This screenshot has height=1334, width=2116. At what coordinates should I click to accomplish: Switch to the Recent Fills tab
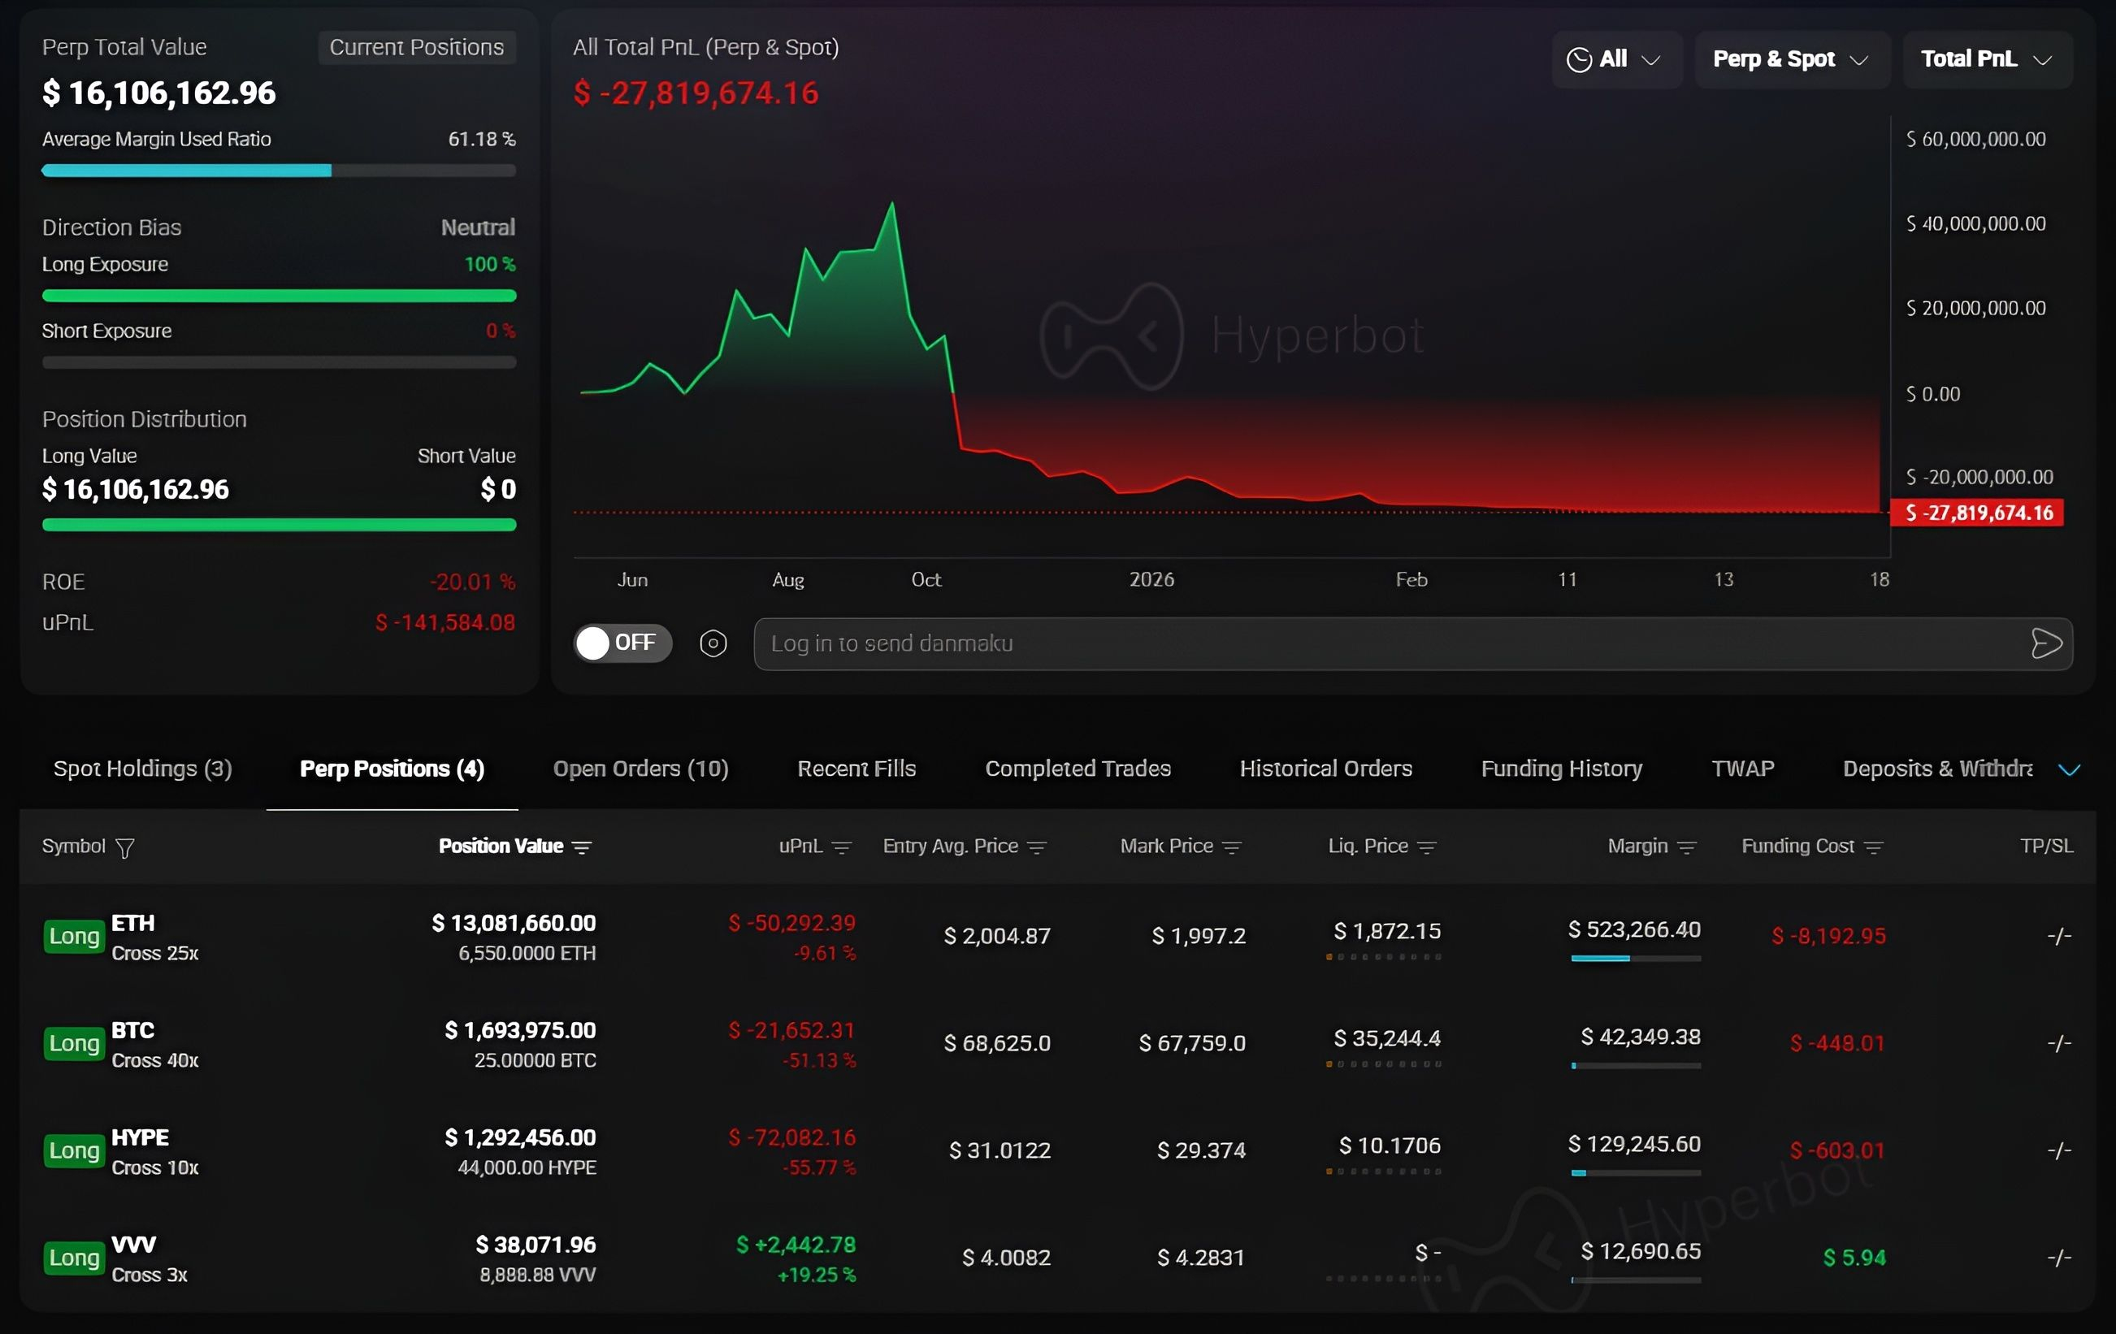856,769
